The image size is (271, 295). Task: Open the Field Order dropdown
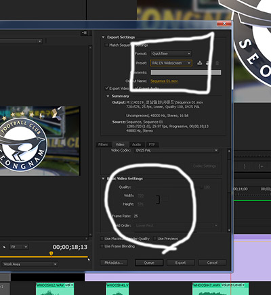click(177, 225)
